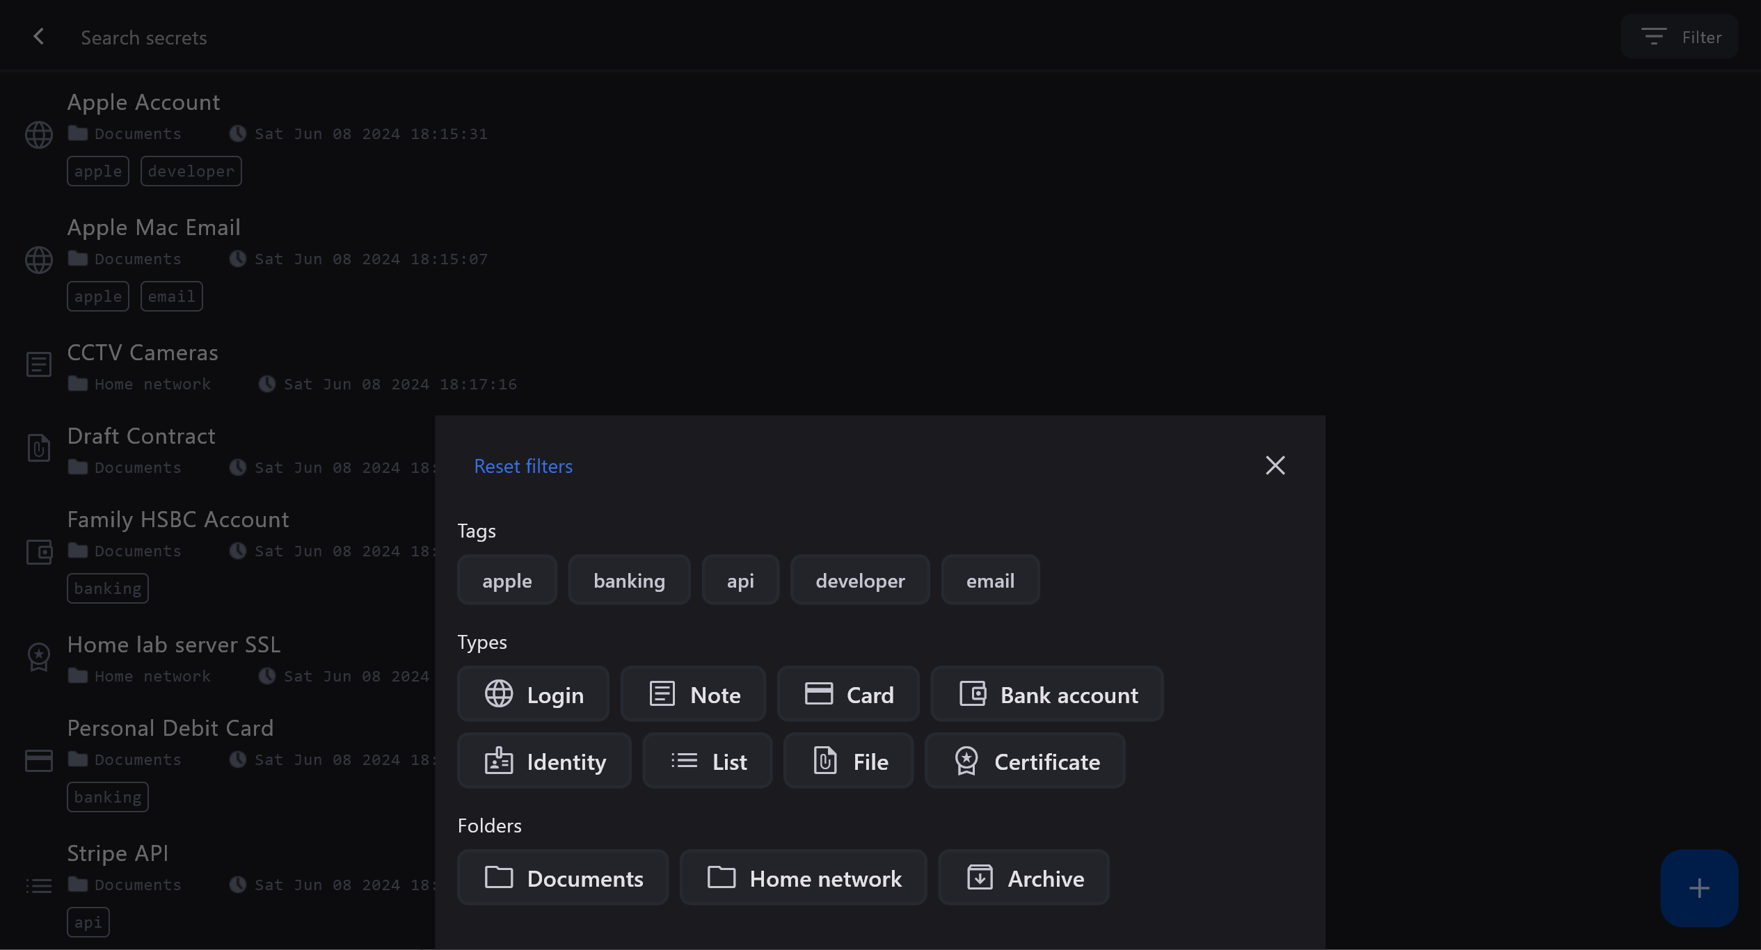1761x950 pixels.
Task: Select the Bank account type filter
Action: click(1047, 694)
